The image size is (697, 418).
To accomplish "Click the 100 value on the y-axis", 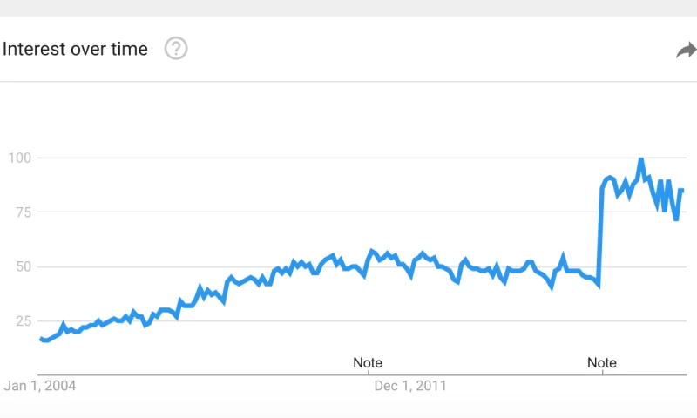I will [20, 158].
